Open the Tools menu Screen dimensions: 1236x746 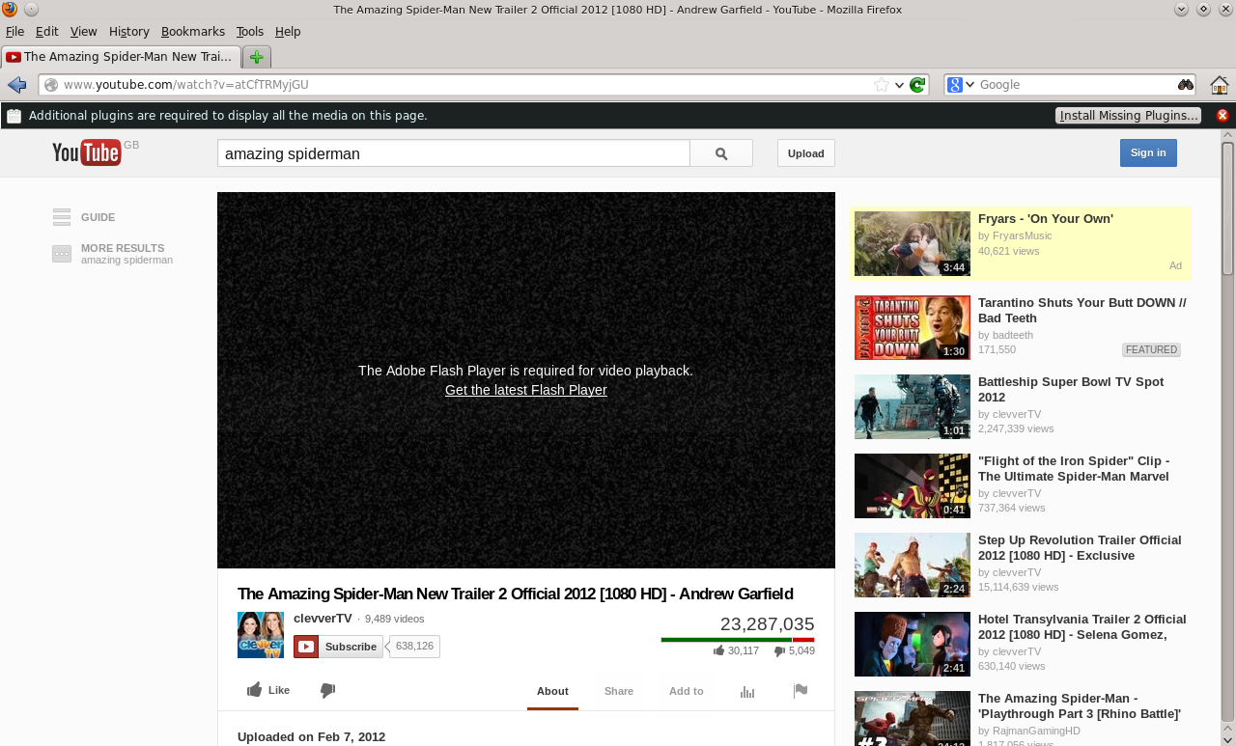pyautogui.click(x=250, y=32)
